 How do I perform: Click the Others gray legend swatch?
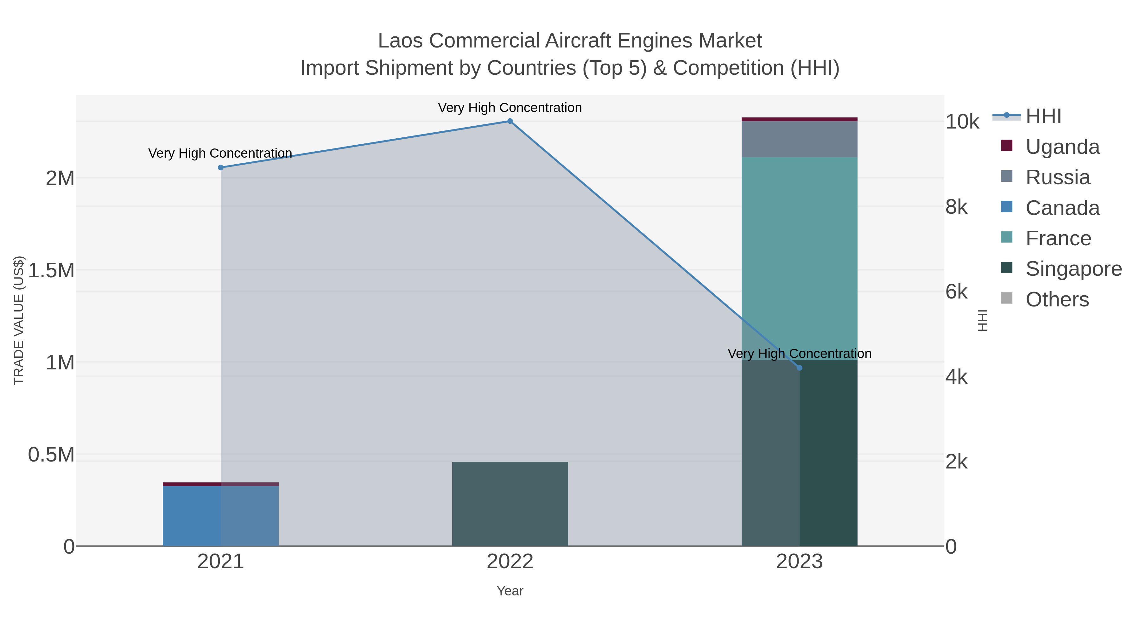(x=1006, y=298)
